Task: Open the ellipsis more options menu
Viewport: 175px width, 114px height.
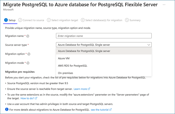Action: (164, 5)
